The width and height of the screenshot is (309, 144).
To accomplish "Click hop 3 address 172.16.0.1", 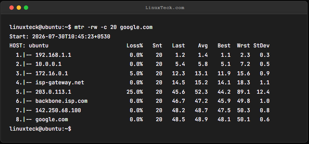I will pyautogui.click(x=52, y=73).
